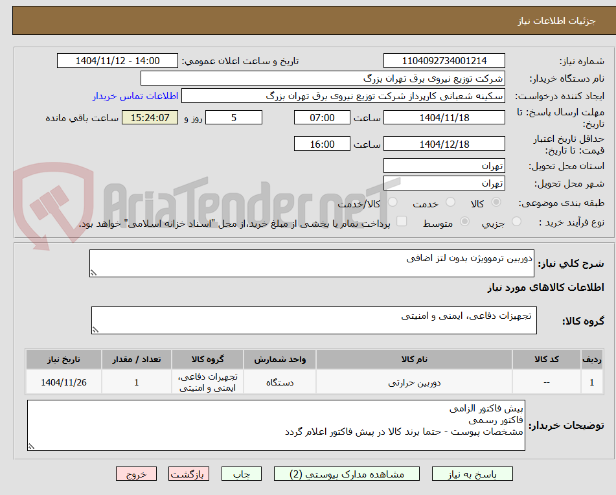Click the دوربین حرارتی item cell
The image size is (616, 495).
[x=414, y=382]
